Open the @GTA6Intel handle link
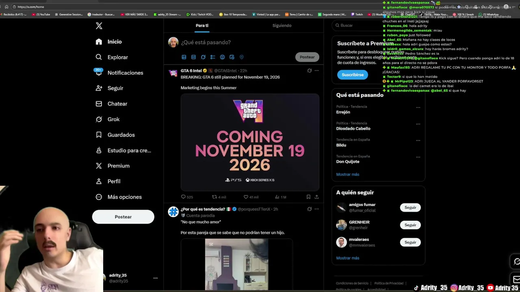 (x=225, y=71)
